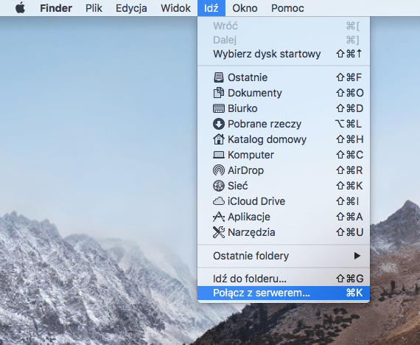Click the Sieć globe icon

pyautogui.click(x=219, y=186)
